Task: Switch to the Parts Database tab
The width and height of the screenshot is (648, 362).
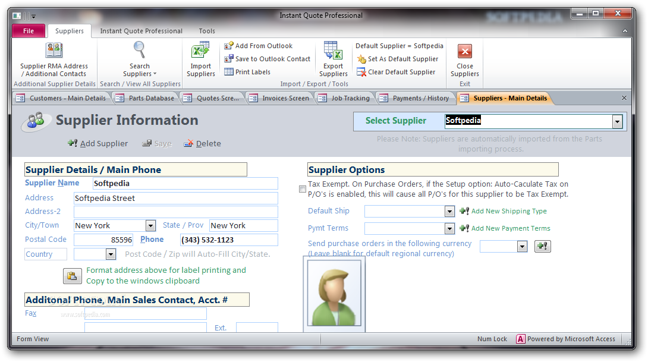Action: pos(146,98)
